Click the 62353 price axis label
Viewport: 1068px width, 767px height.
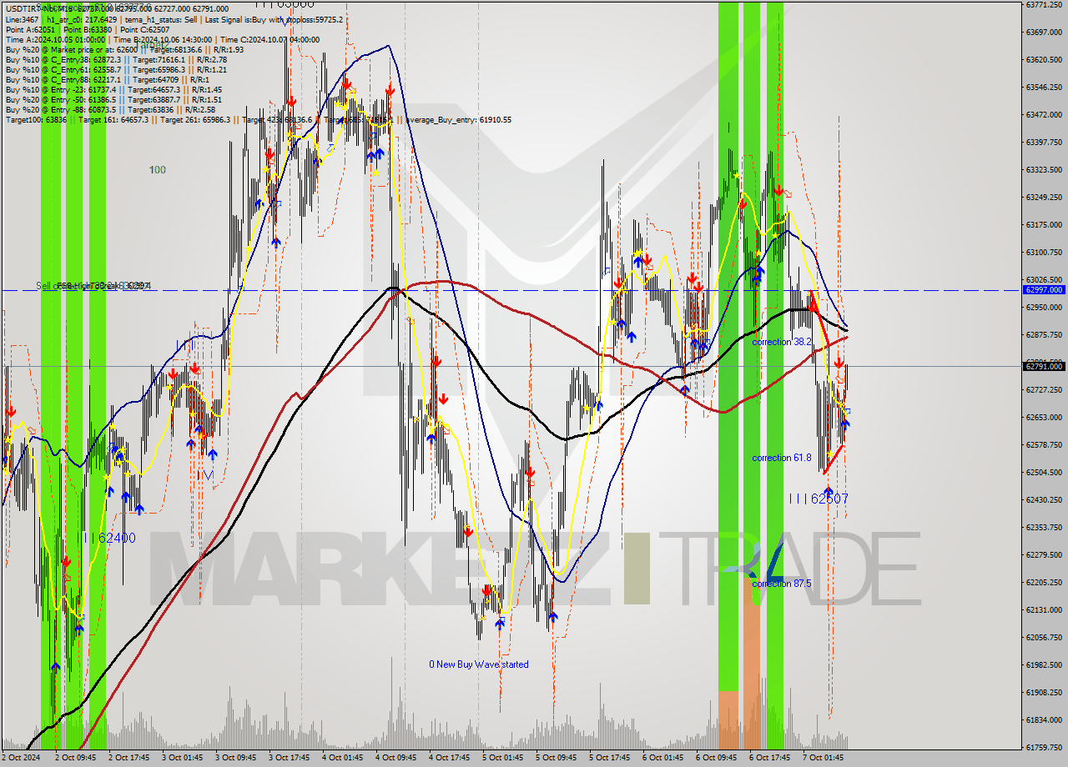pyautogui.click(x=1043, y=527)
